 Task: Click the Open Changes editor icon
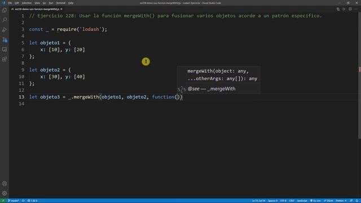[338, 9]
